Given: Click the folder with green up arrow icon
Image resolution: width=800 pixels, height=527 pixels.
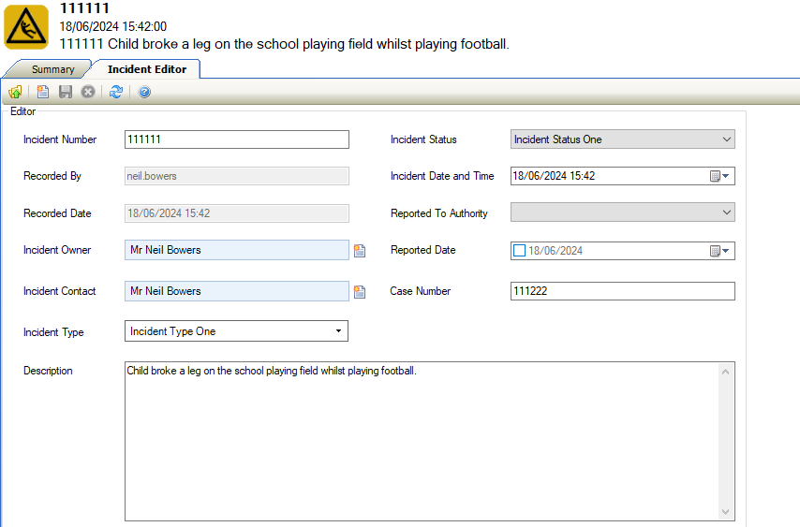Looking at the screenshot, I should pyautogui.click(x=15, y=92).
